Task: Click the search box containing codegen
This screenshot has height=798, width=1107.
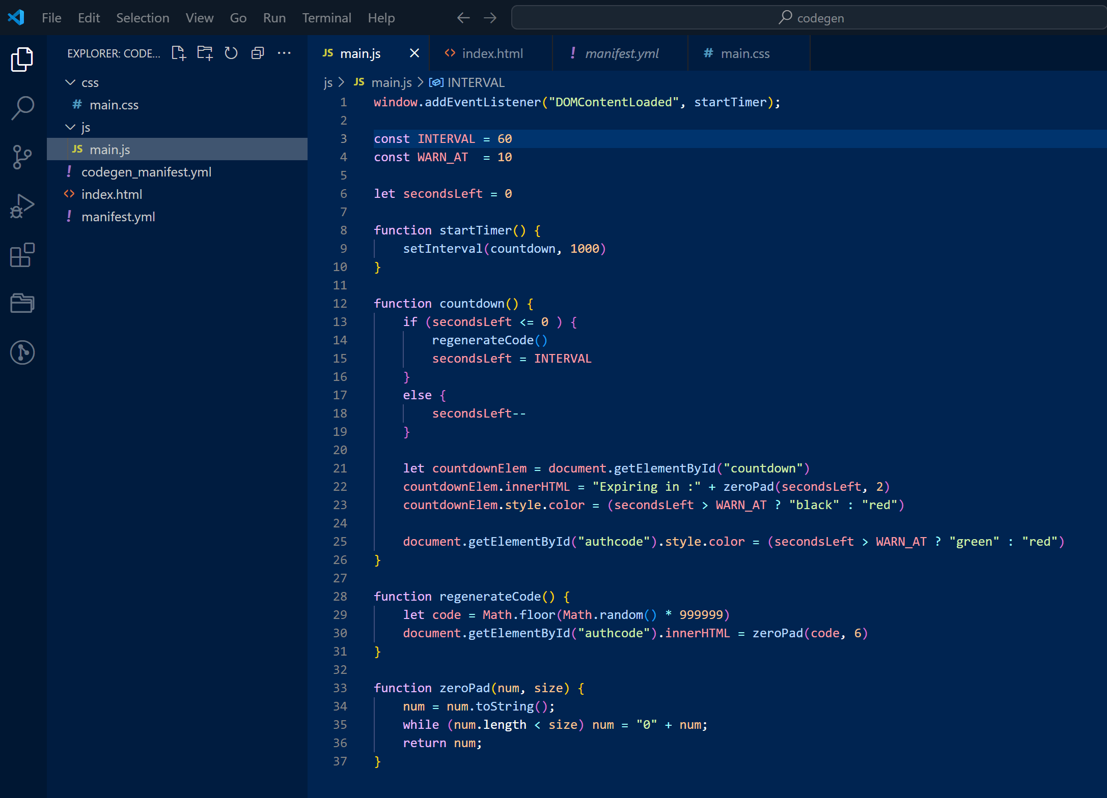Action: click(x=809, y=17)
